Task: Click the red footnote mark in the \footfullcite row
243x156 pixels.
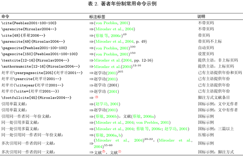Action: 96,97
